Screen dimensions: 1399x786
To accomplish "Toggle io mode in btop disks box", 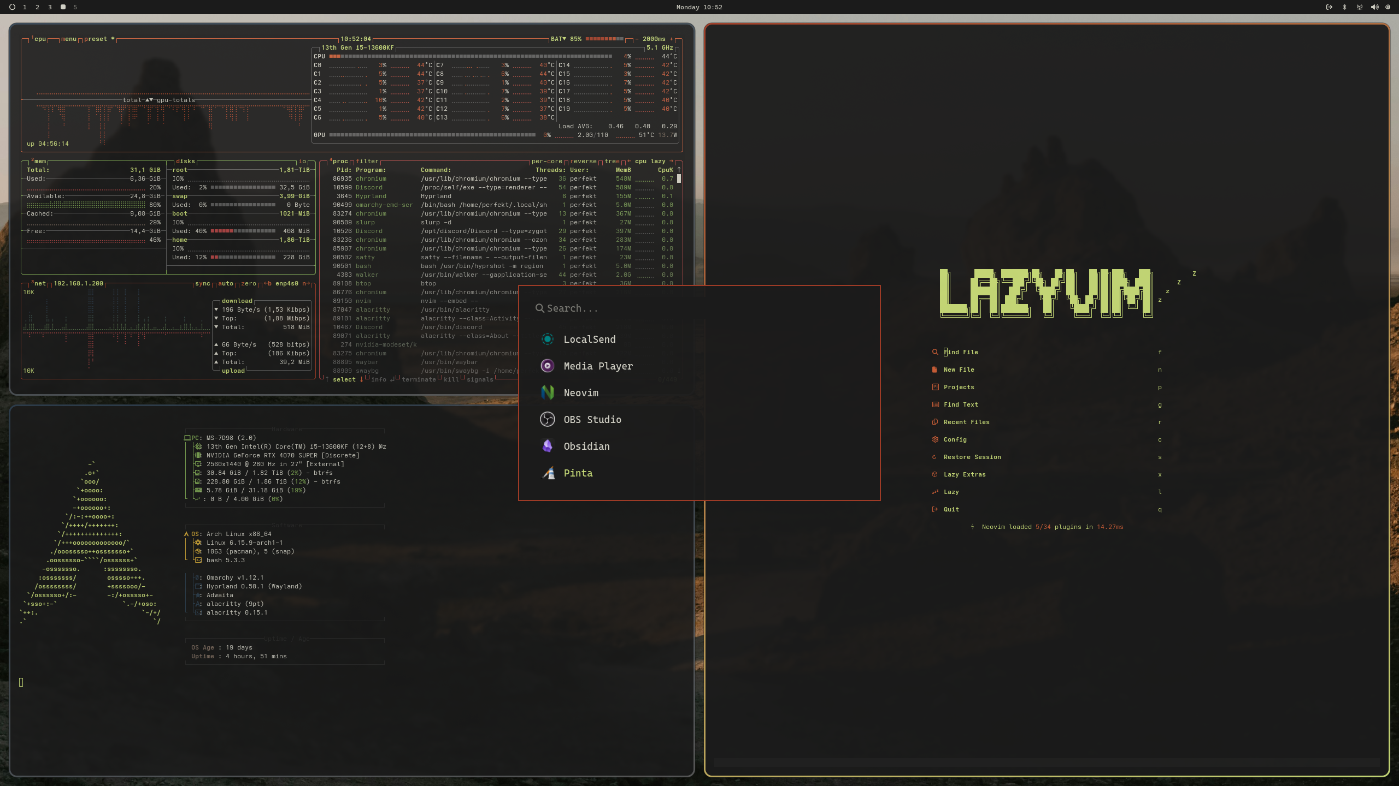I will point(302,162).
